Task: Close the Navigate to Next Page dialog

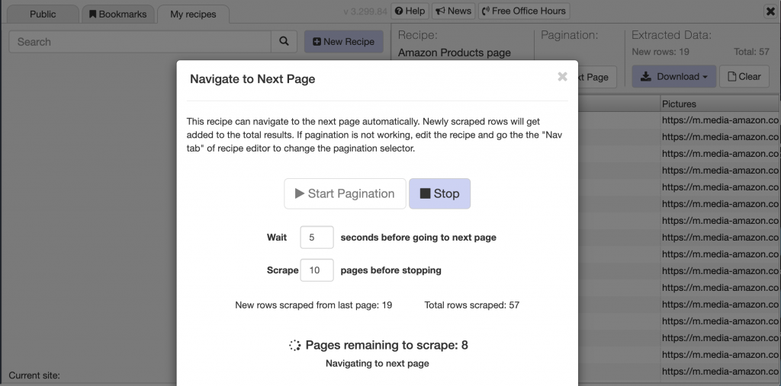Action: [562, 76]
